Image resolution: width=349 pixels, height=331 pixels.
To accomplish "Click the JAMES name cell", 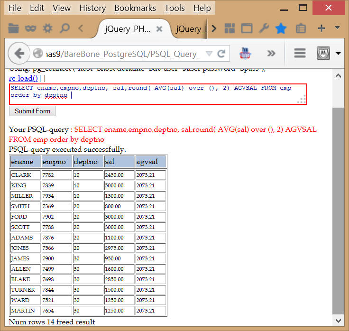I will (x=26, y=258).
